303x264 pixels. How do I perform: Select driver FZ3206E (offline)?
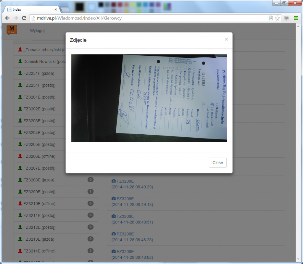[x=40, y=156]
